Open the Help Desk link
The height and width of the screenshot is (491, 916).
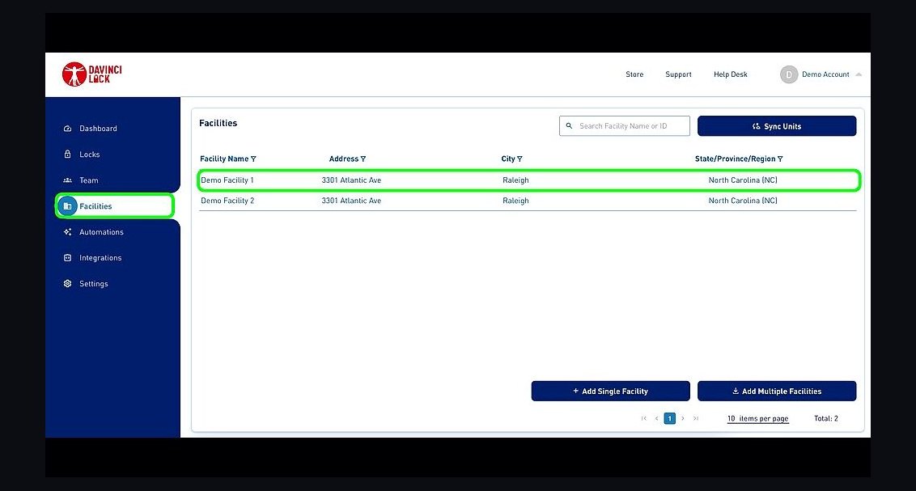coord(730,74)
